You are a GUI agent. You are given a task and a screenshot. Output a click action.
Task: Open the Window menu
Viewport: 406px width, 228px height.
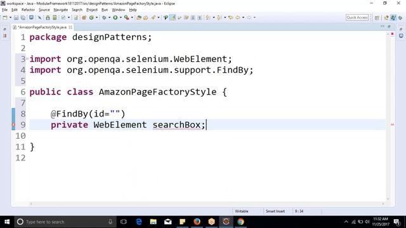pyautogui.click(x=119, y=10)
